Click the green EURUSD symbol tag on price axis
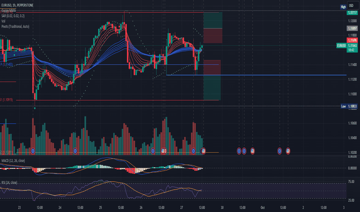This screenshot has height=212, width=360. (x=341, y=45)
